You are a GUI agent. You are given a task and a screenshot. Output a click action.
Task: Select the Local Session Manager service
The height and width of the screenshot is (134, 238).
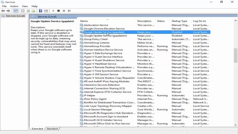145,109
